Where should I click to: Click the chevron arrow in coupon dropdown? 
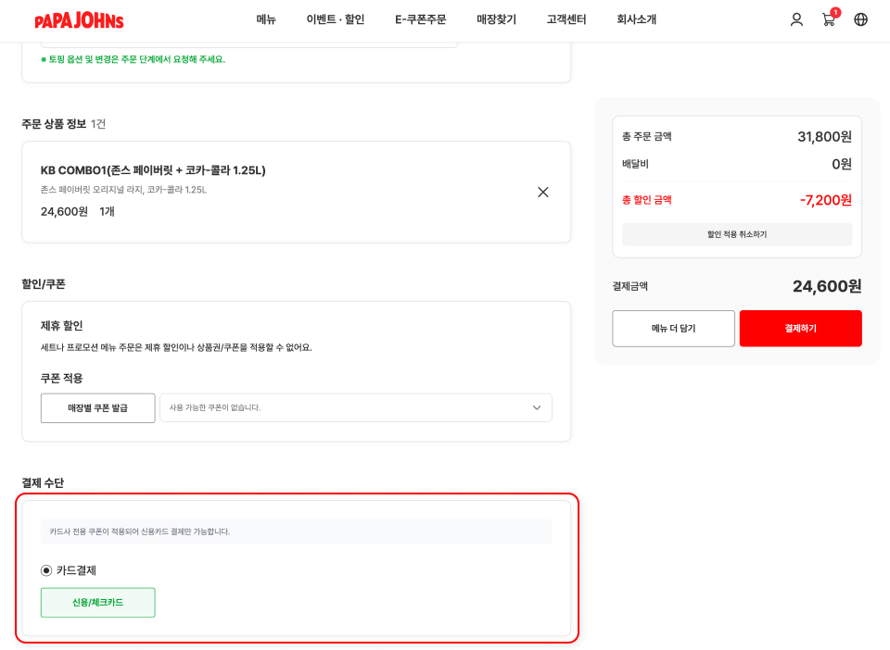click(537, 407)
